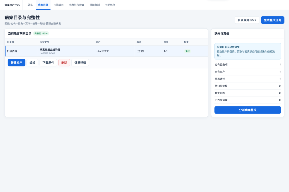Image resolution: width=289 pixels, height=192 pixels.
Task: Click the 分派病案整改 button
Action: (248, 110)
